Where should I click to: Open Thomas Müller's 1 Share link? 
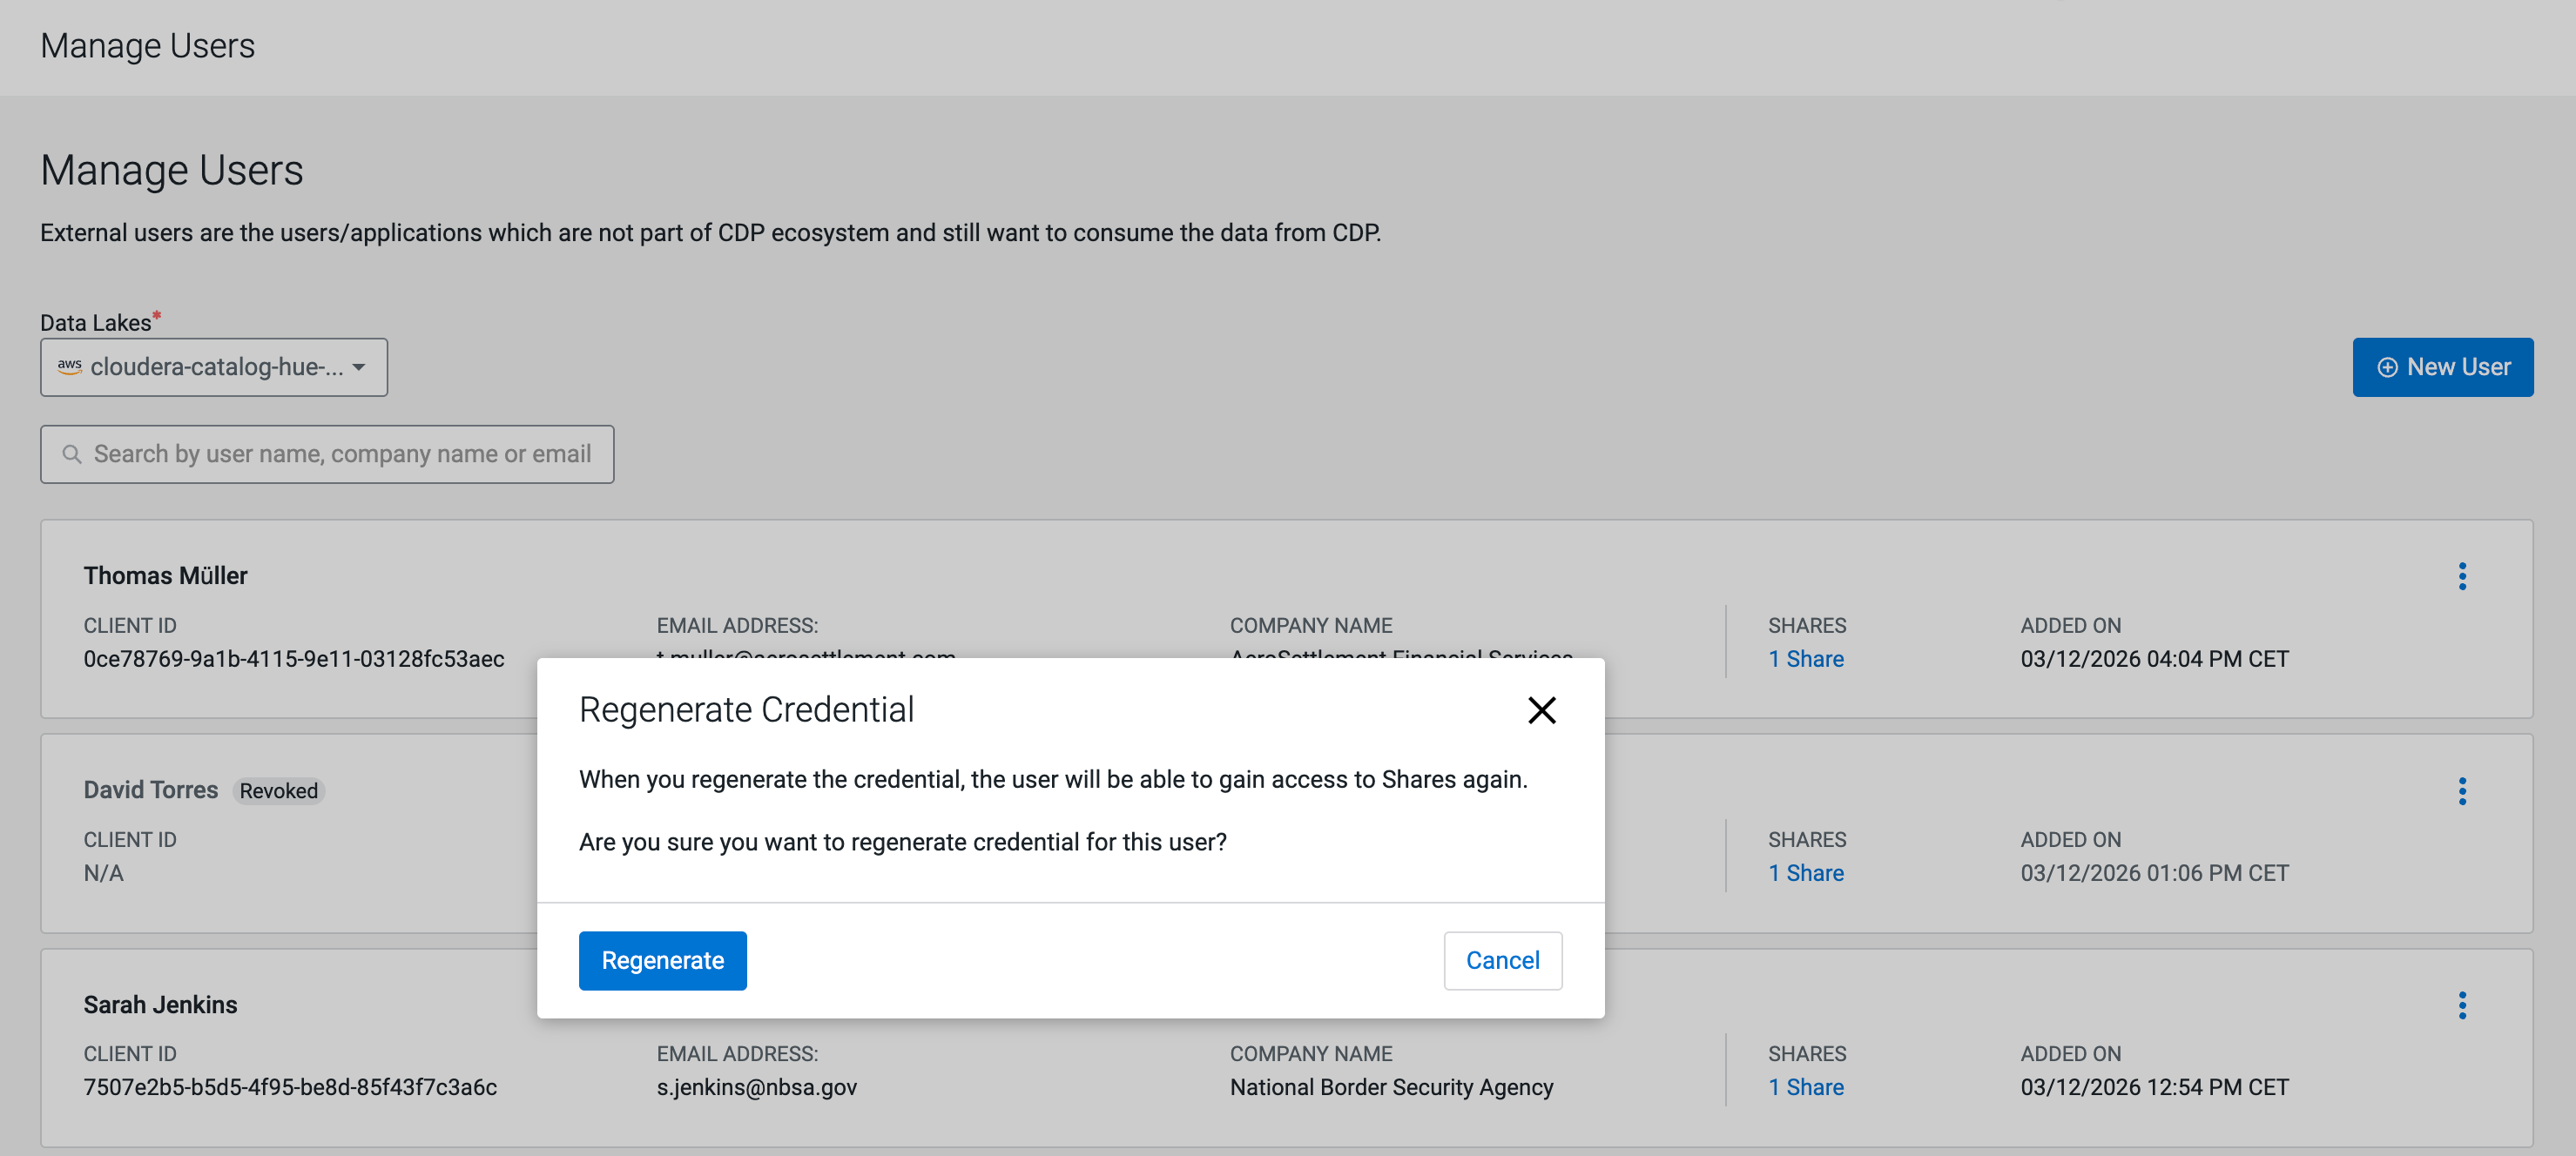1805,658
